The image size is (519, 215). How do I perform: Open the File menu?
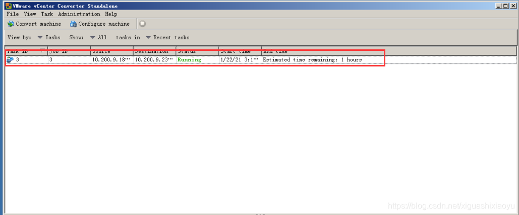[13, 14]
